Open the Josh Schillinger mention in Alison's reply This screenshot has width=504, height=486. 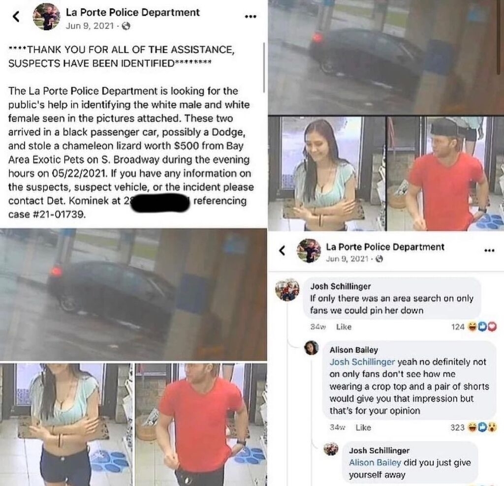coord(362,362)
